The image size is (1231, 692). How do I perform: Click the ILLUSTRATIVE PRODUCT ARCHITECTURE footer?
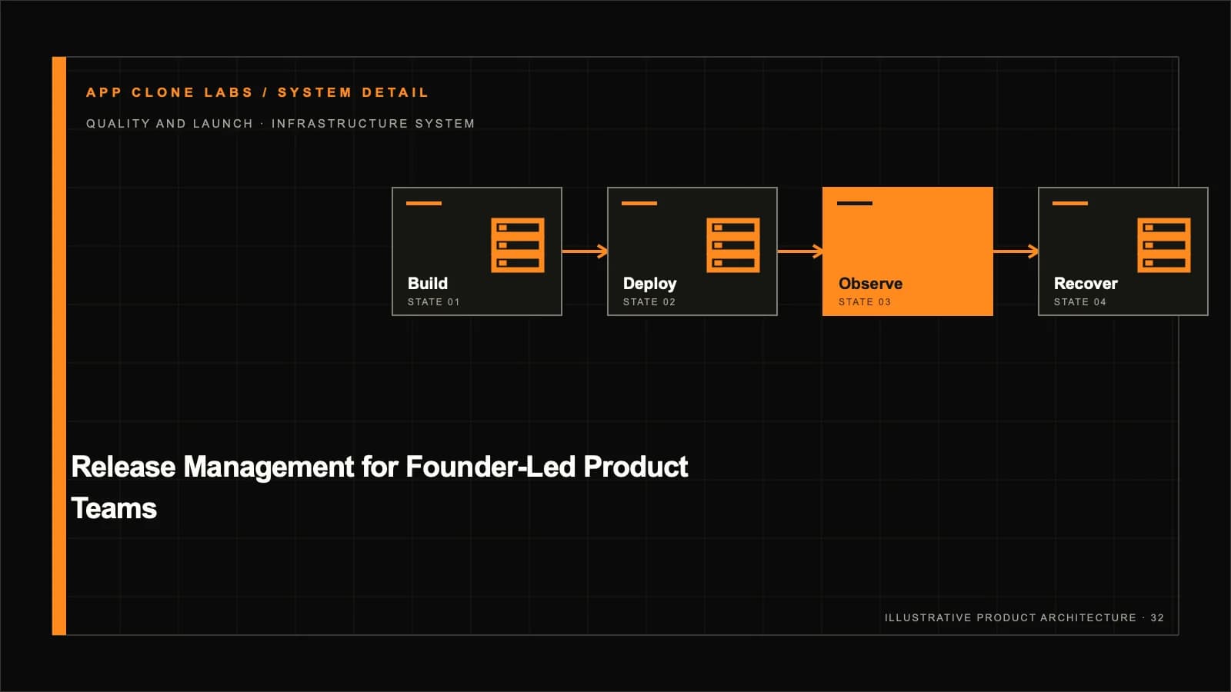pyautogui.click(x=1024, y=617)
